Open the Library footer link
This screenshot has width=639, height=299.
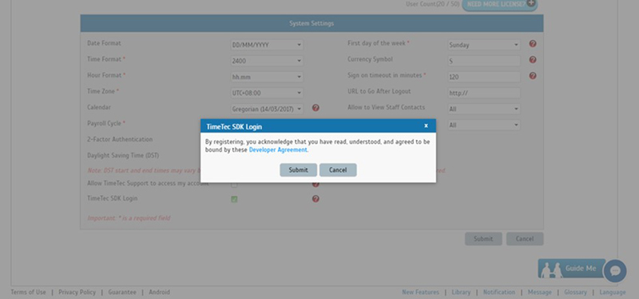click(461, 292)
